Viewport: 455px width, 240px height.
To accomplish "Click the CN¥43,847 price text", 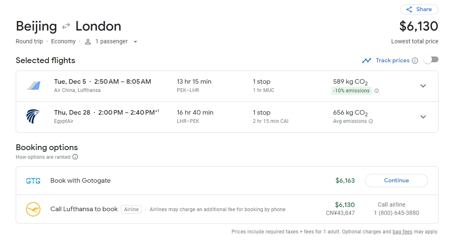I will 340,213.
